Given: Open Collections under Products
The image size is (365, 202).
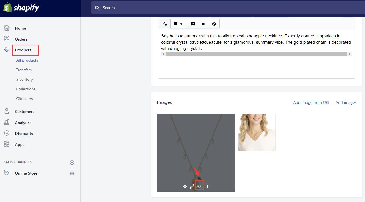Looking at the screenshot, I should pyautogui.click(x=26, y=89).
